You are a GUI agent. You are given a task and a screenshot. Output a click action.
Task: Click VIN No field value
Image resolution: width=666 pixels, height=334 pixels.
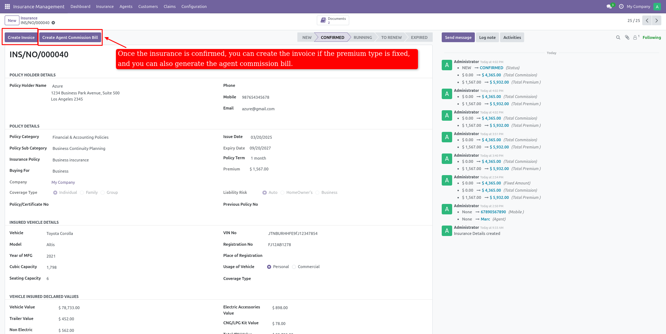pos(293,233)
